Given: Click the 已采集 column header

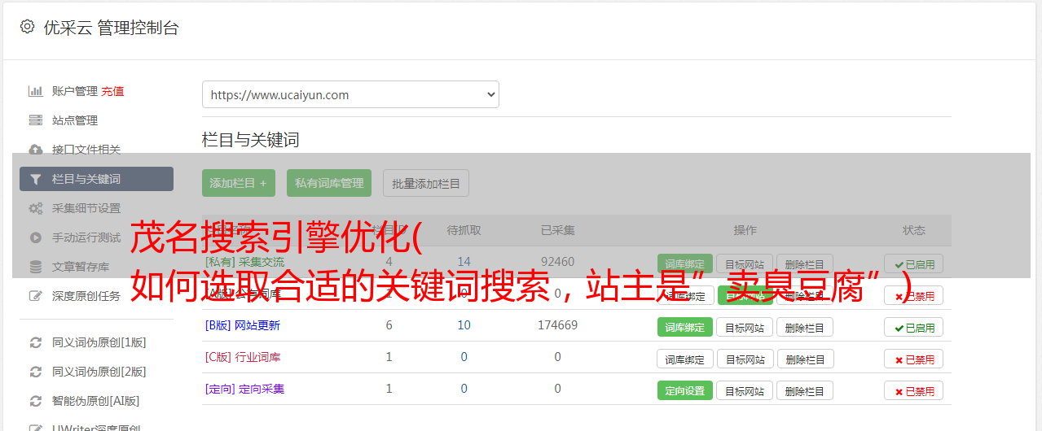Looking at the screenshot, I should [x=558, y=230].
